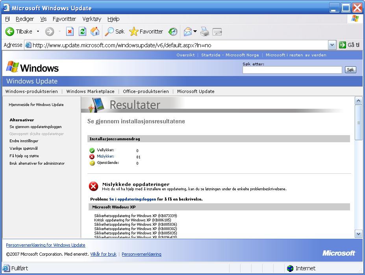Expand the mail icon dropdown arrow
The height and width of the screenshot is (275, 365).
coord(195,31)
